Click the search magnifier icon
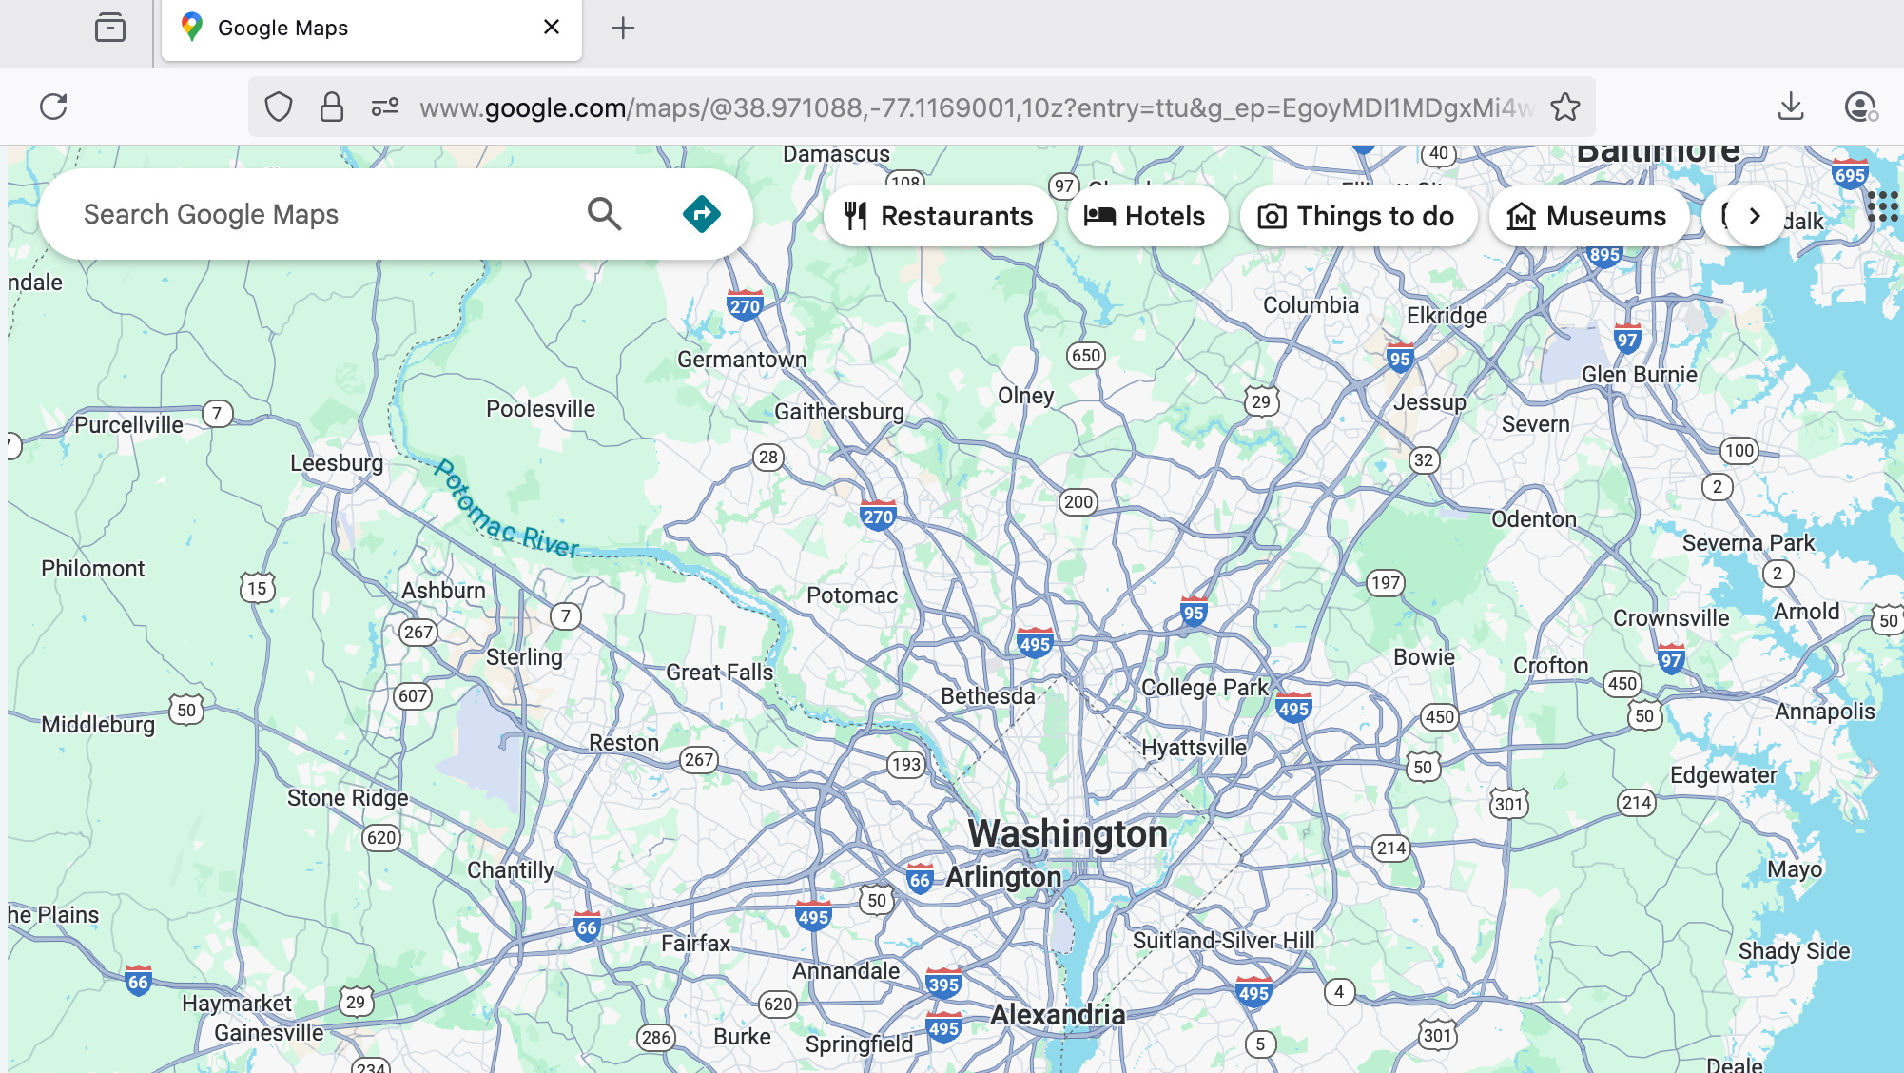The width and height of the screenshot is (1904, 1073). point(604,214)
